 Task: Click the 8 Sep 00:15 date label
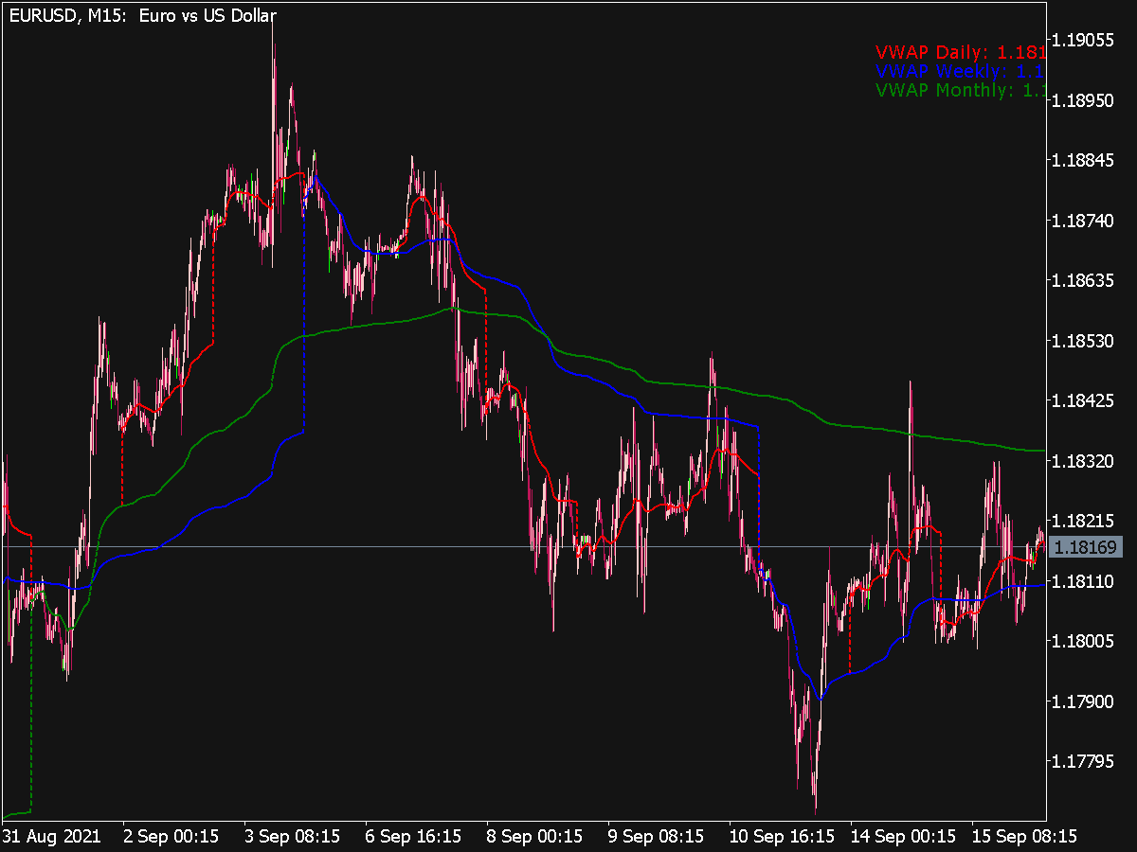(533, 837)
